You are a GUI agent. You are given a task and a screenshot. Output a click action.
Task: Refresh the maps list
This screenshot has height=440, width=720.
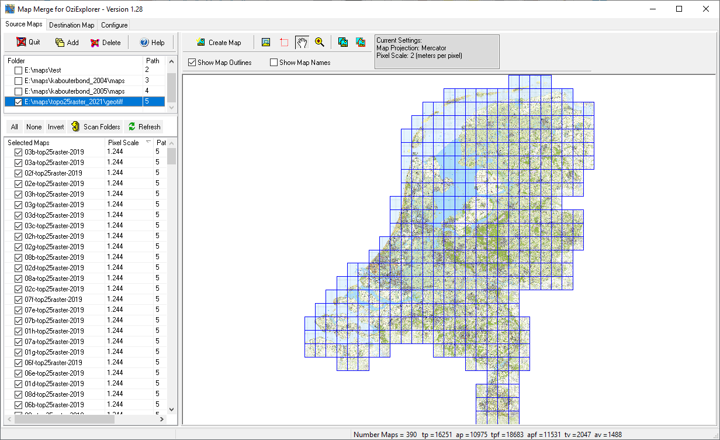[x=144, y=127]
